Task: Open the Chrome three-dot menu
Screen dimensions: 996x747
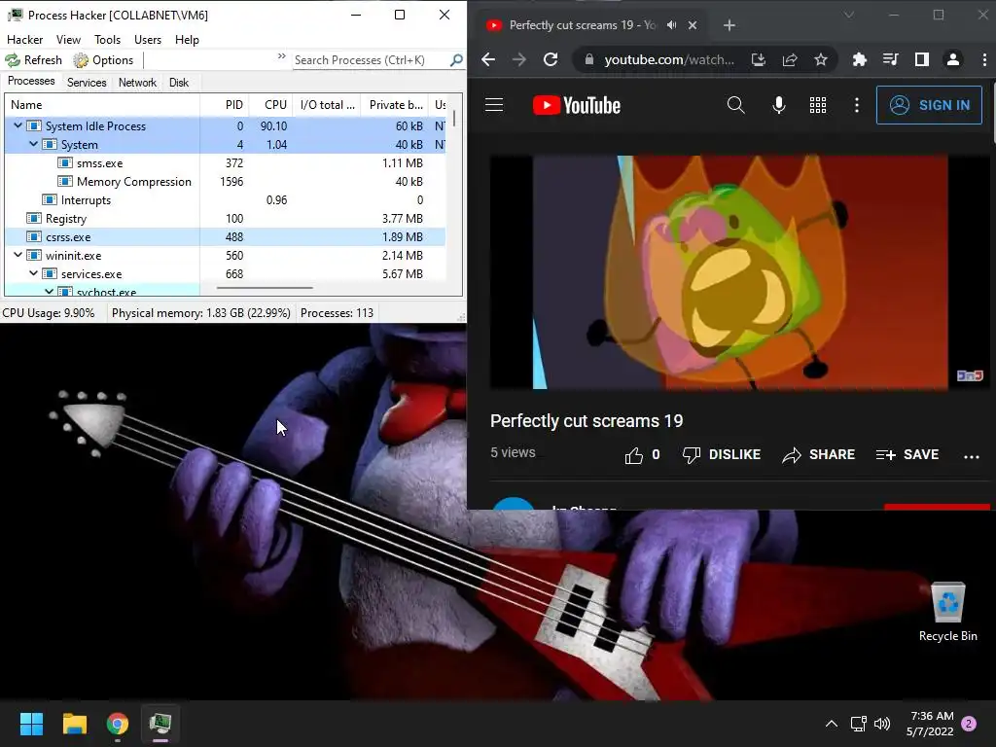Action: point(984,59)
